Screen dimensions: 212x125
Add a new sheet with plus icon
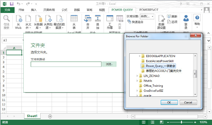point(50,116)
